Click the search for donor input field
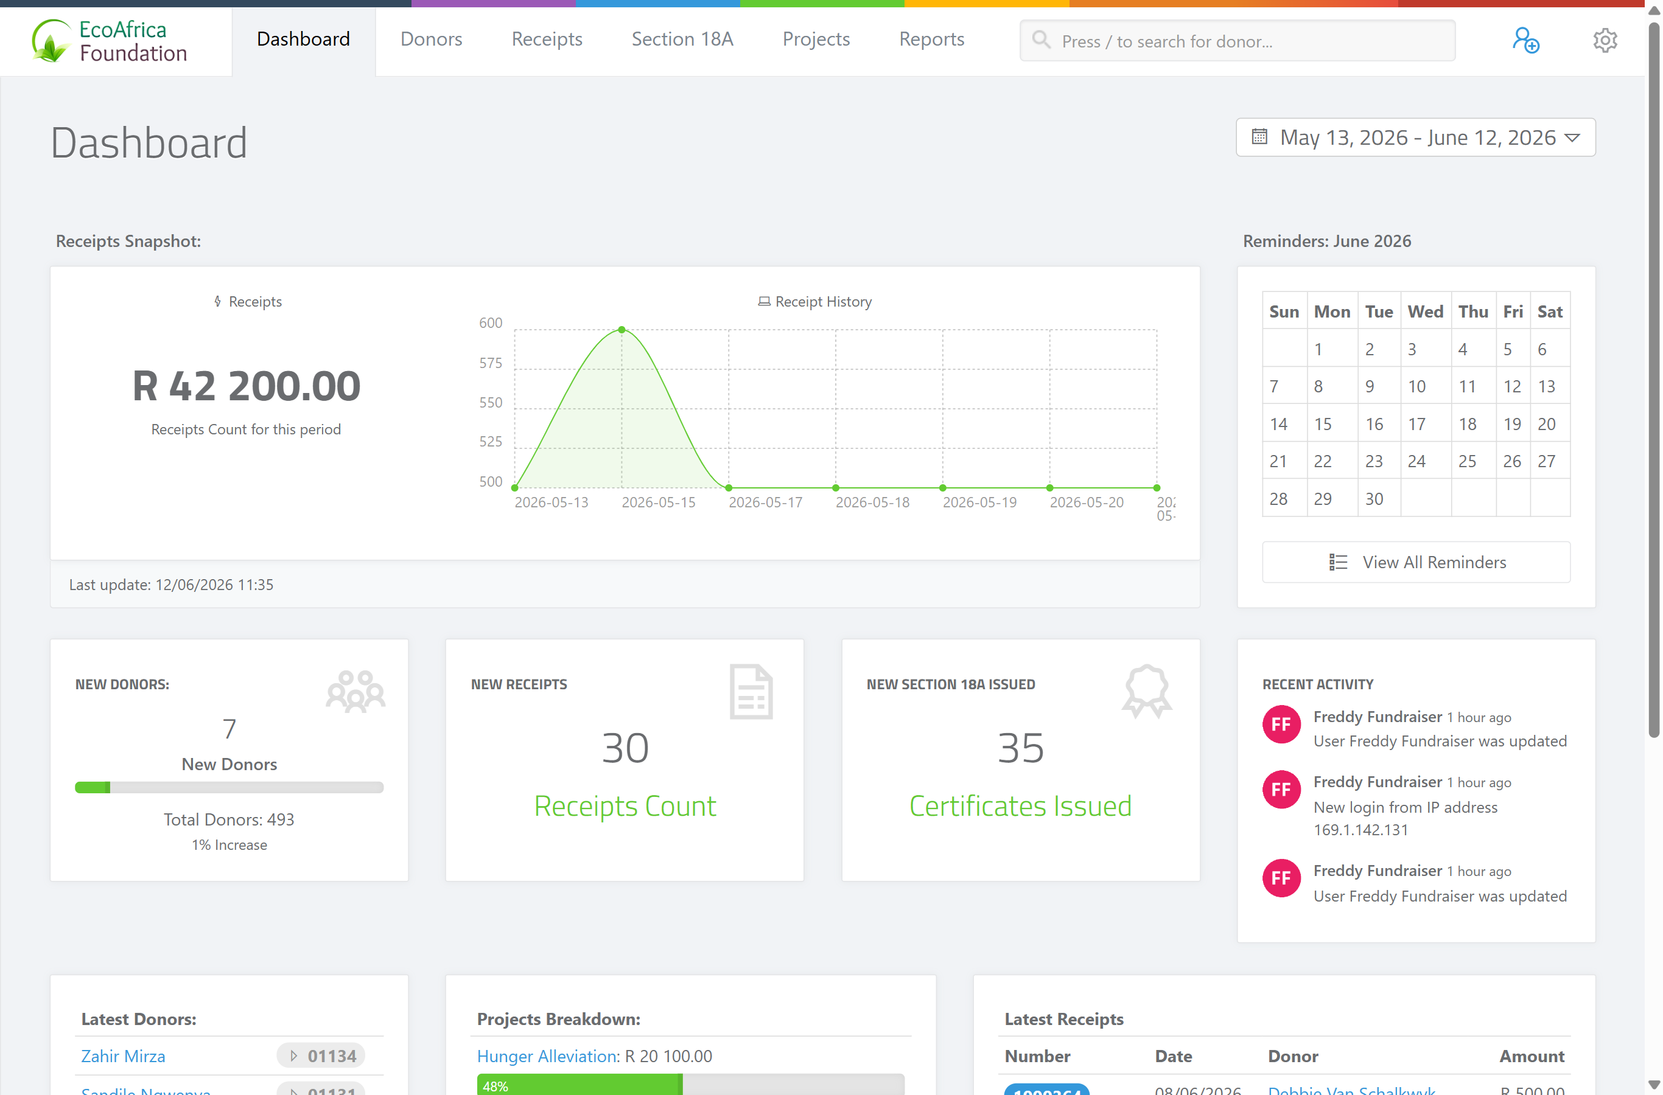The width and height of the screenshot is (1663, 1095). pyautogui.click(x=1238, y=40)
